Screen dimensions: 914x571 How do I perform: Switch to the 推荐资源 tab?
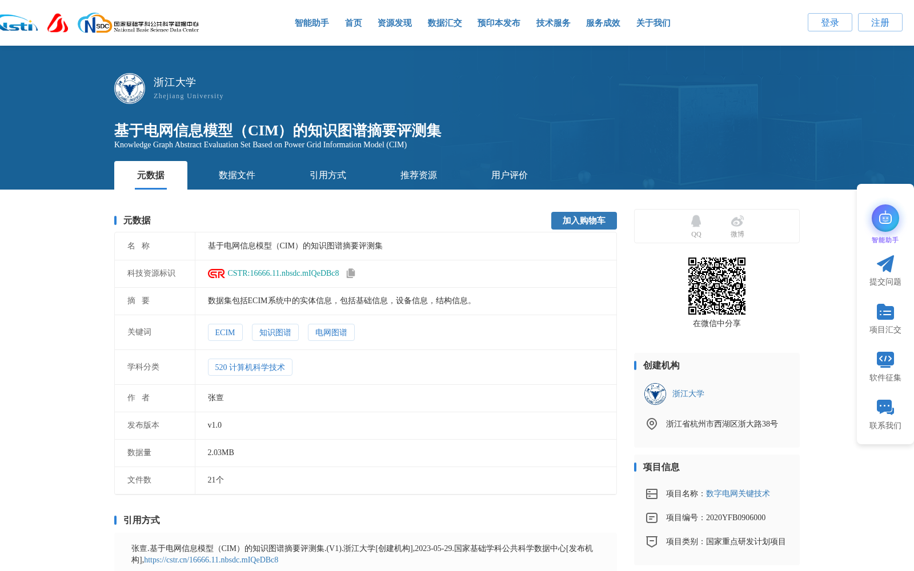(x=419, y=175)
